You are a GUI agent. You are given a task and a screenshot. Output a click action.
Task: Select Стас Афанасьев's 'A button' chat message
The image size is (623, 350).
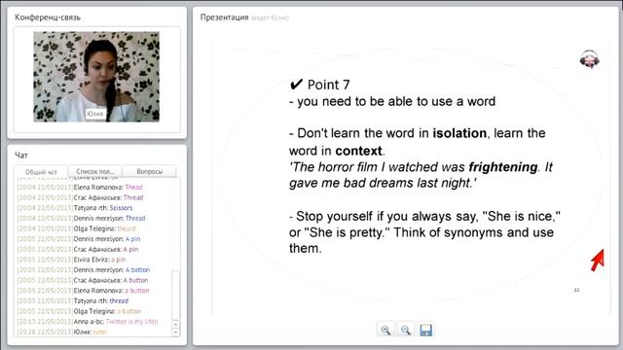[x=83, y=280]
